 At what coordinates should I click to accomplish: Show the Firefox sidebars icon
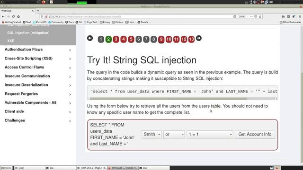[x=288, y=17]
